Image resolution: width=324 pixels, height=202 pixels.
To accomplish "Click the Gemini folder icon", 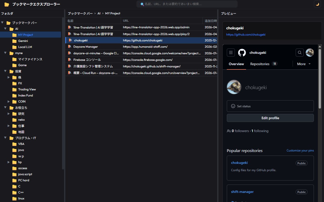I will click(x=14, y=41).
